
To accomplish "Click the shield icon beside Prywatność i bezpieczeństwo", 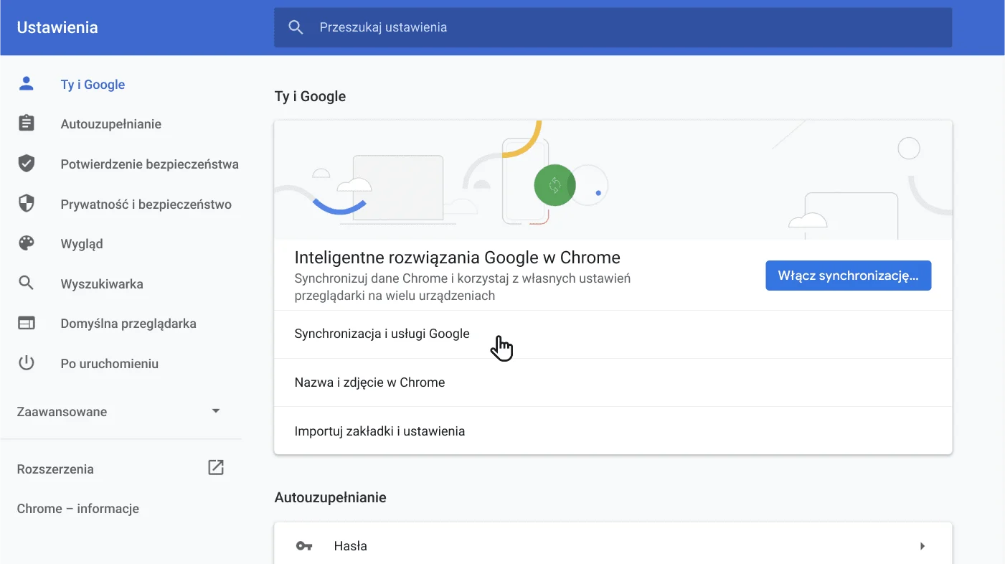I will coord(26,203).
